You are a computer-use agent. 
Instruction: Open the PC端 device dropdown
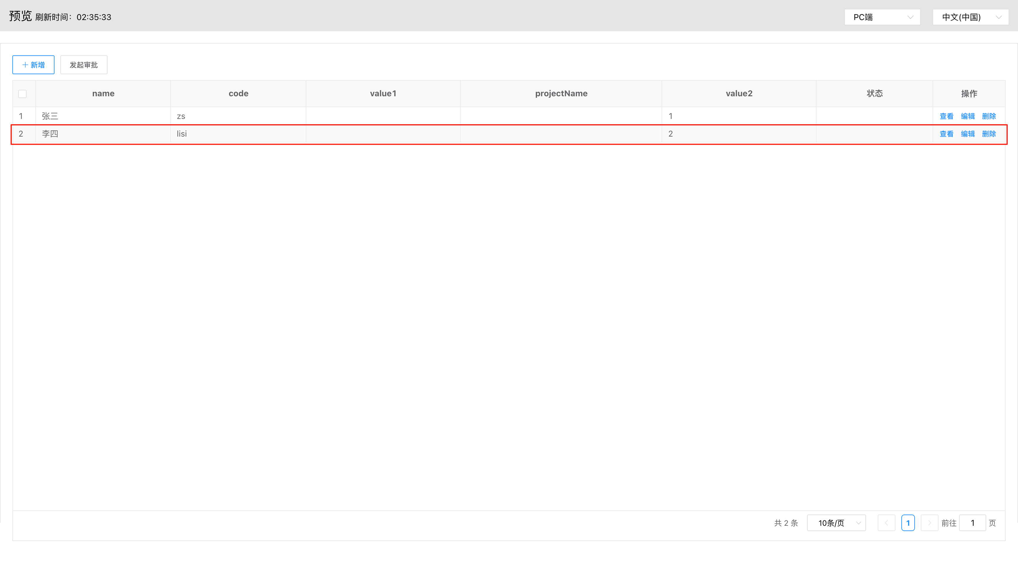pyautogui.click(x=882, y=17)
